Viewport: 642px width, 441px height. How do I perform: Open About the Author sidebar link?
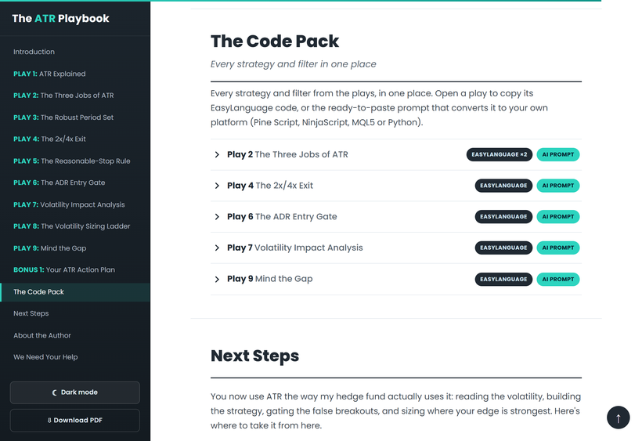(42, 335)
